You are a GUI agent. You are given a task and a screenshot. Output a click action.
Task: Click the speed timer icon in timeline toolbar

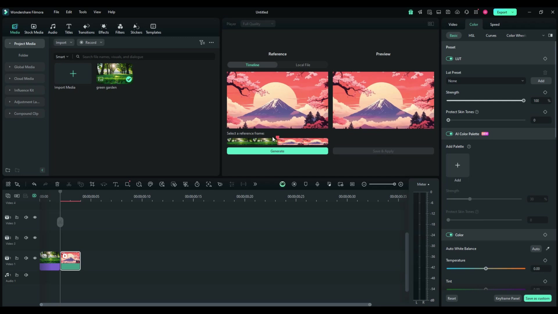pyautogui.click(x=197, y=184)
